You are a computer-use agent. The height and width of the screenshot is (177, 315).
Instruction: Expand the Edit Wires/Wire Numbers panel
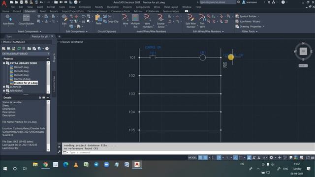[x=208, y=31]
